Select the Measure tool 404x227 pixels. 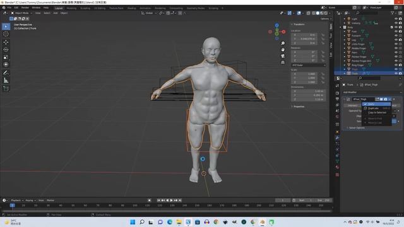6,81
